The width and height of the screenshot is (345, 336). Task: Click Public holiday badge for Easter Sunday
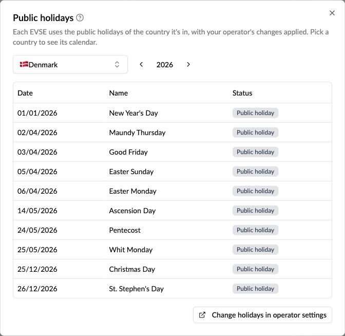[x=255, y=172]
